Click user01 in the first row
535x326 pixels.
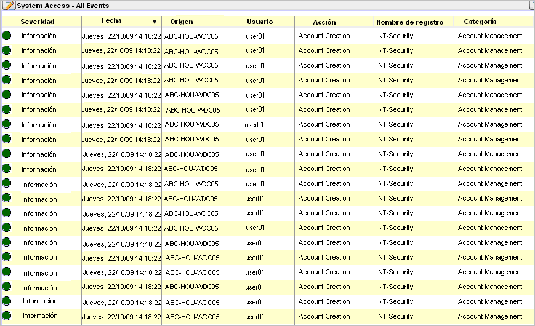[255, 36]
